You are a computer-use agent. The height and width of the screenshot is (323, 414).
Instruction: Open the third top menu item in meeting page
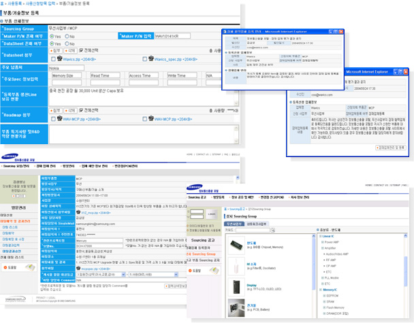coord(68,166)
